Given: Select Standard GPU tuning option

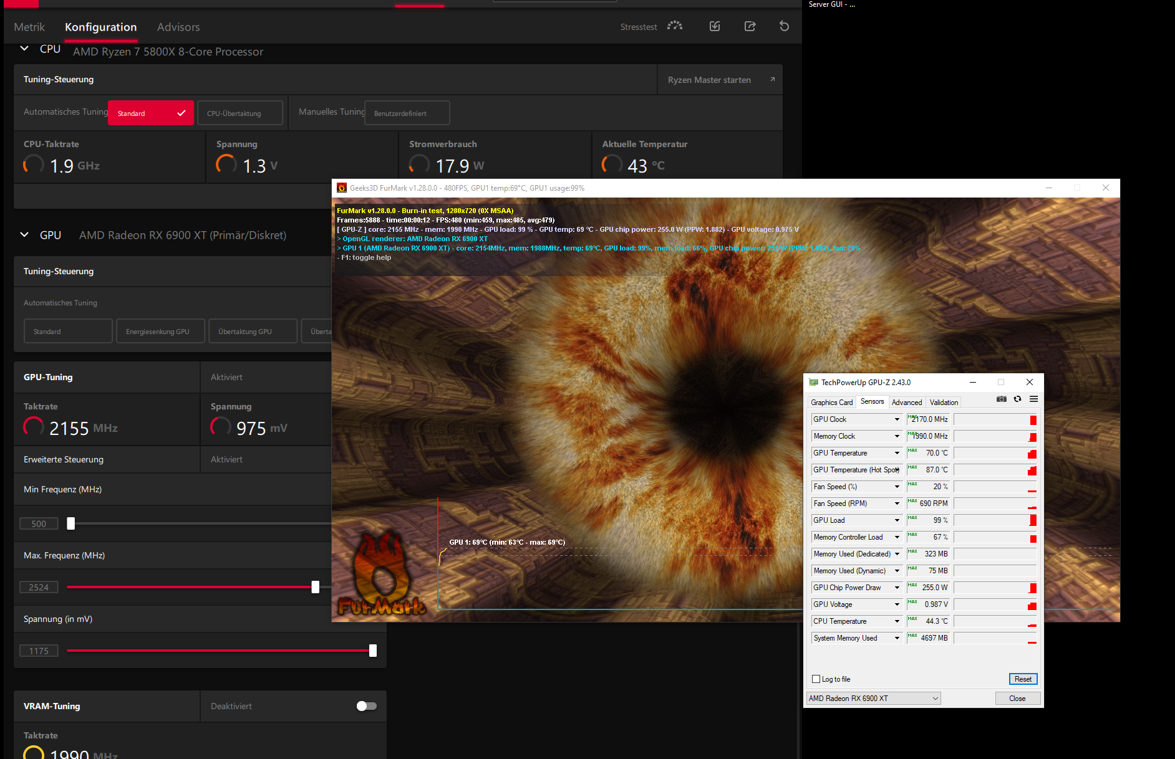Looking at the screenshot, I should (x=68, y=331).
